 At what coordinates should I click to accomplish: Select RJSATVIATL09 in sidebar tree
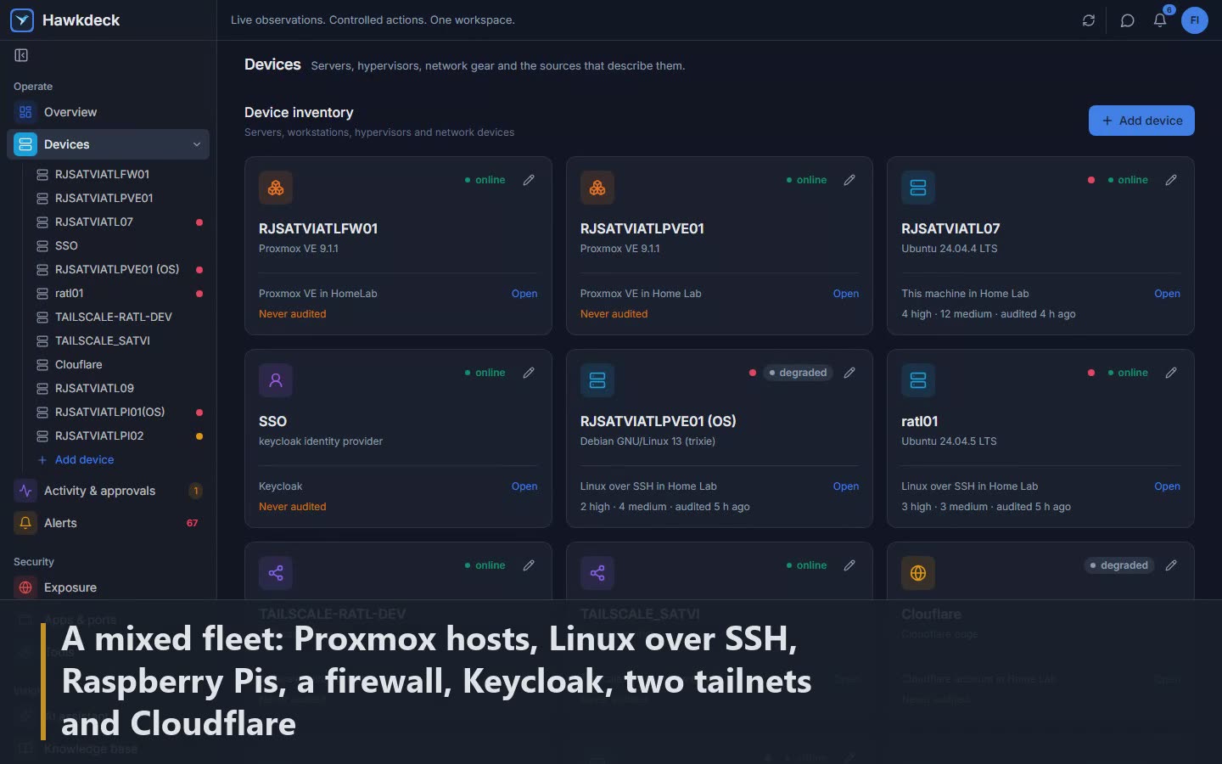click(x=119, y=388)
